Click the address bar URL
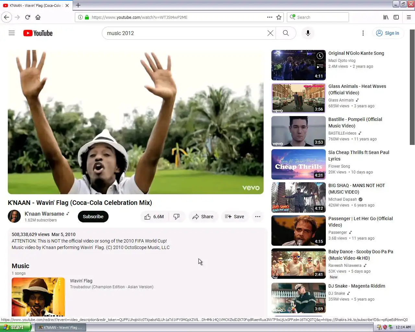This screenshot has width=415, height=332. point(139,17)
